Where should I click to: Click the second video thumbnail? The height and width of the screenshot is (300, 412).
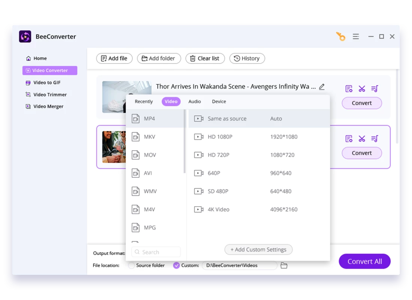114,147
